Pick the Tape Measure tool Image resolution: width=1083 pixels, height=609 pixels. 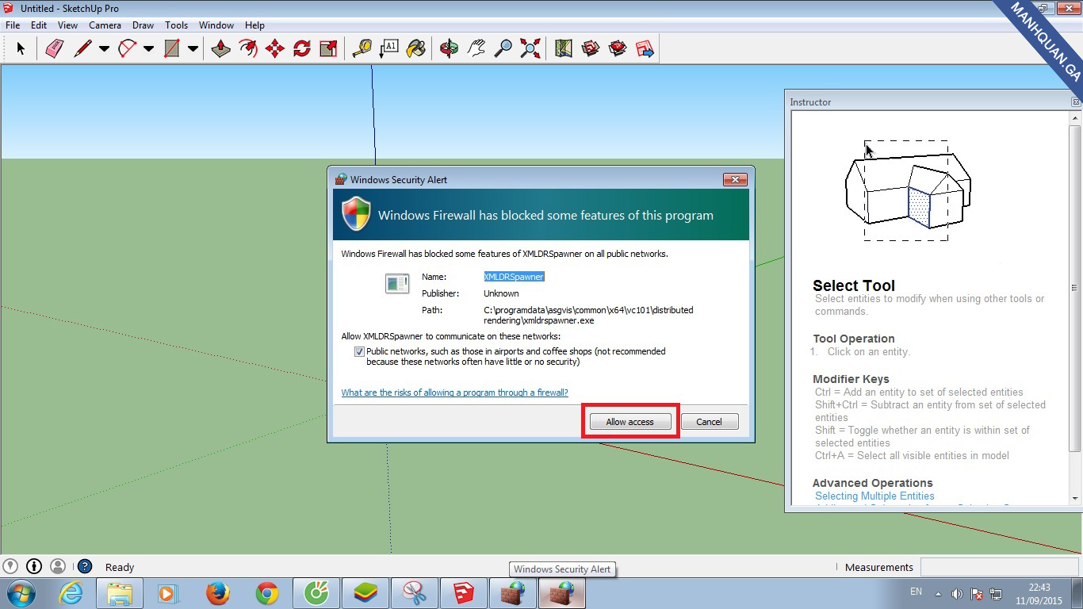point(362,49)
